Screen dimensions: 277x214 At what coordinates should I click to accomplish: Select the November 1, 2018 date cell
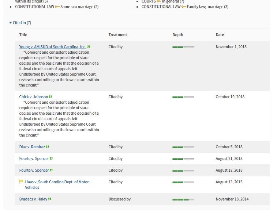[x=231, y=47]
